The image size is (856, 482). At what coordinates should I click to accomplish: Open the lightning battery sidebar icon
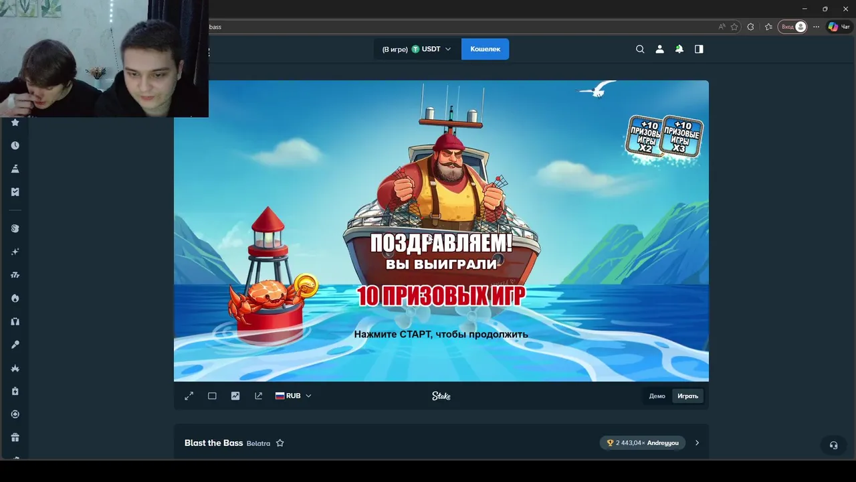click(x=15, y=391)
